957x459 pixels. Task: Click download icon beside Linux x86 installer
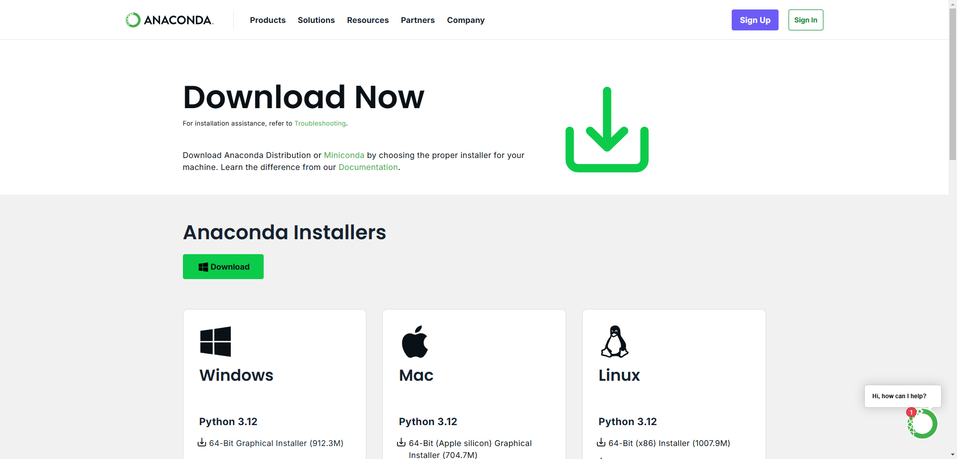pyautogui.click(x=601, y=443)
